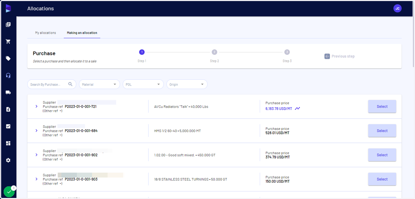Image resolution: width=415 pixels, height=199 pixels.
Task: Open the price tag sales icon
Action: [x=8, y=59]
